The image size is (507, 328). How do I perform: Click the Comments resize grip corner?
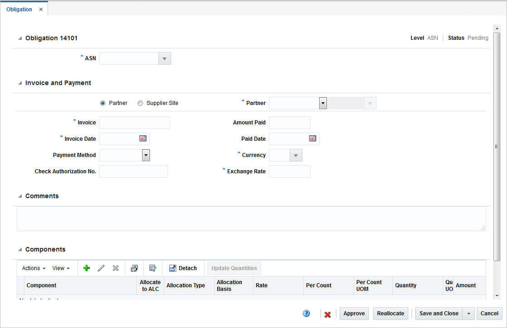[483, 228]
